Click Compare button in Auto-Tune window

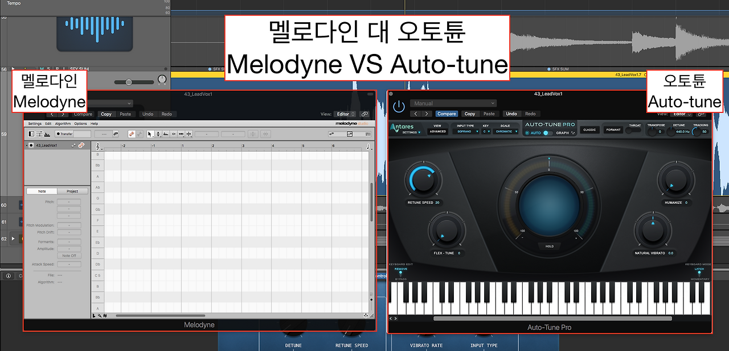coord(447,114)
